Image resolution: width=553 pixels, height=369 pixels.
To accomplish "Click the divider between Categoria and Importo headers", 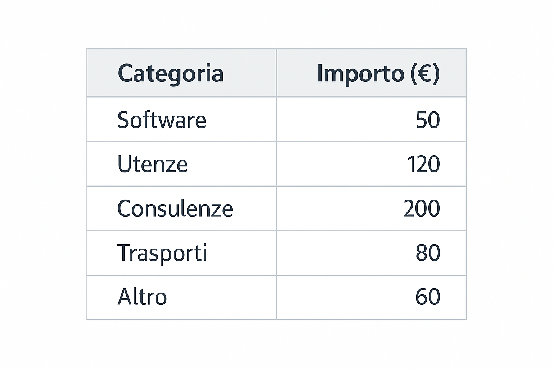I will (276, 73).
